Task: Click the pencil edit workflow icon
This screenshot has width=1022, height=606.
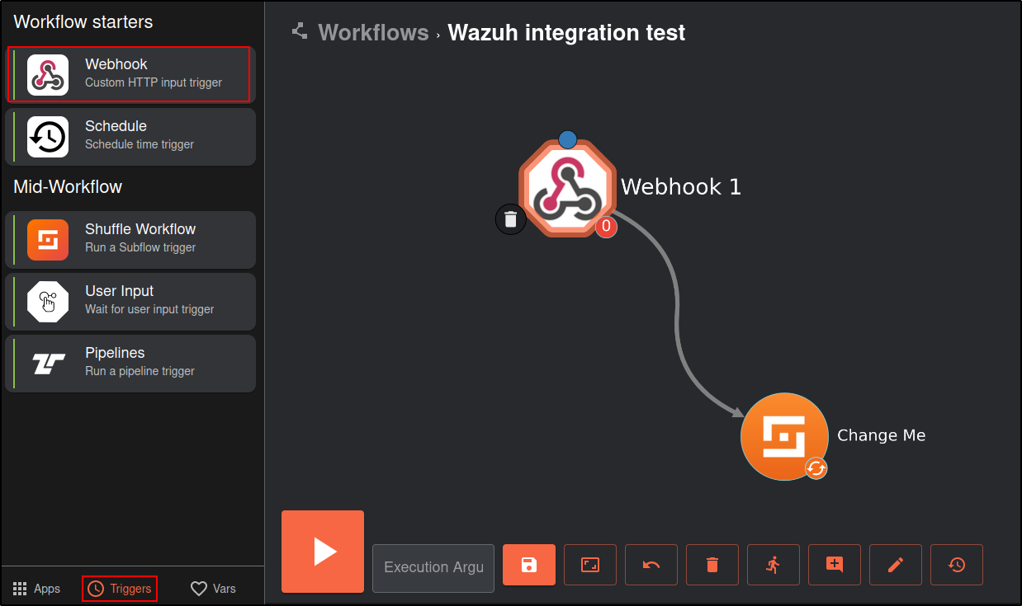Action: (x=895, y=565)
